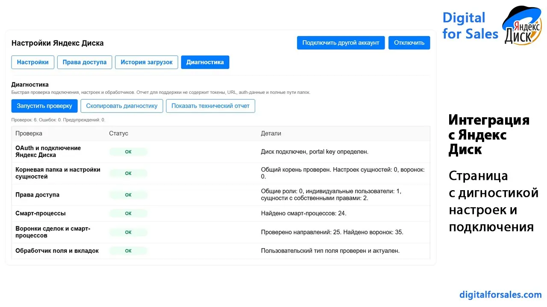Screen dimensions: 547x307
Task: Run check with Запустить проверку
Action: (44, 106)
